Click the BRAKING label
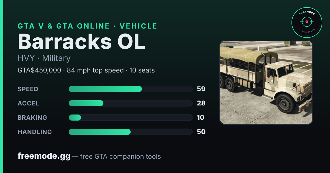The width and height of the screenshot is (330, 173). [x=32, y=118]
